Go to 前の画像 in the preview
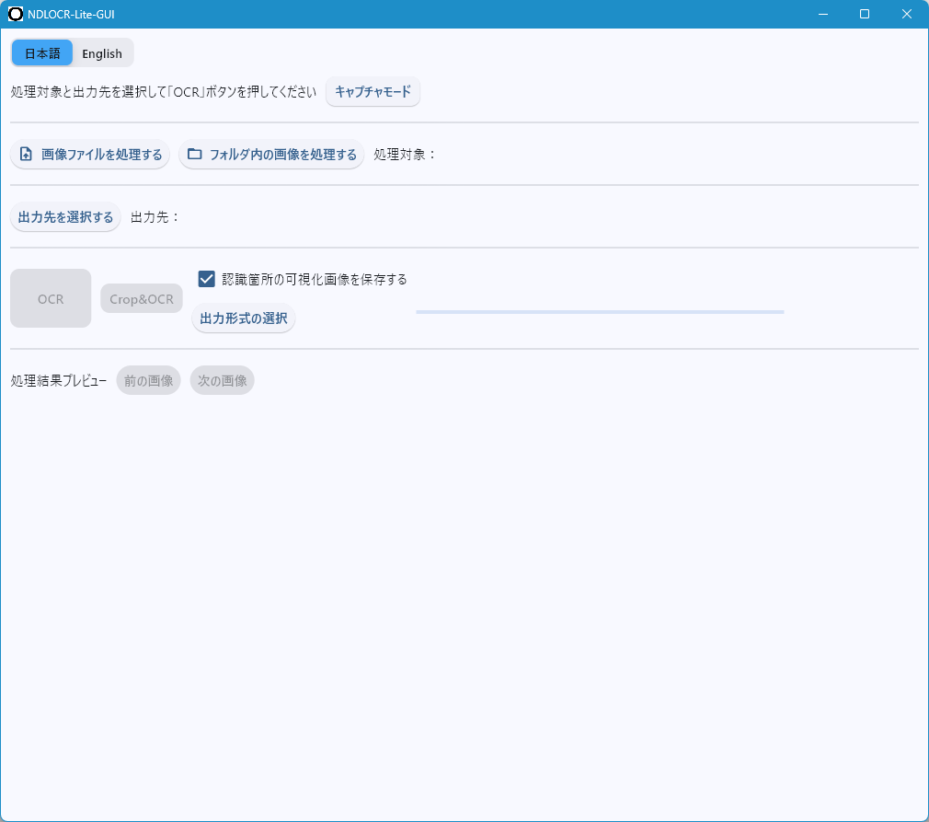Viewport: 929px width, 822px height. point(148,380)
